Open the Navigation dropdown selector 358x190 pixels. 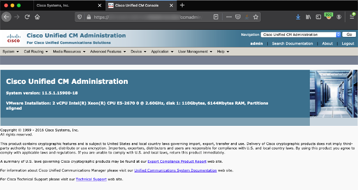[x=301, y=34]
